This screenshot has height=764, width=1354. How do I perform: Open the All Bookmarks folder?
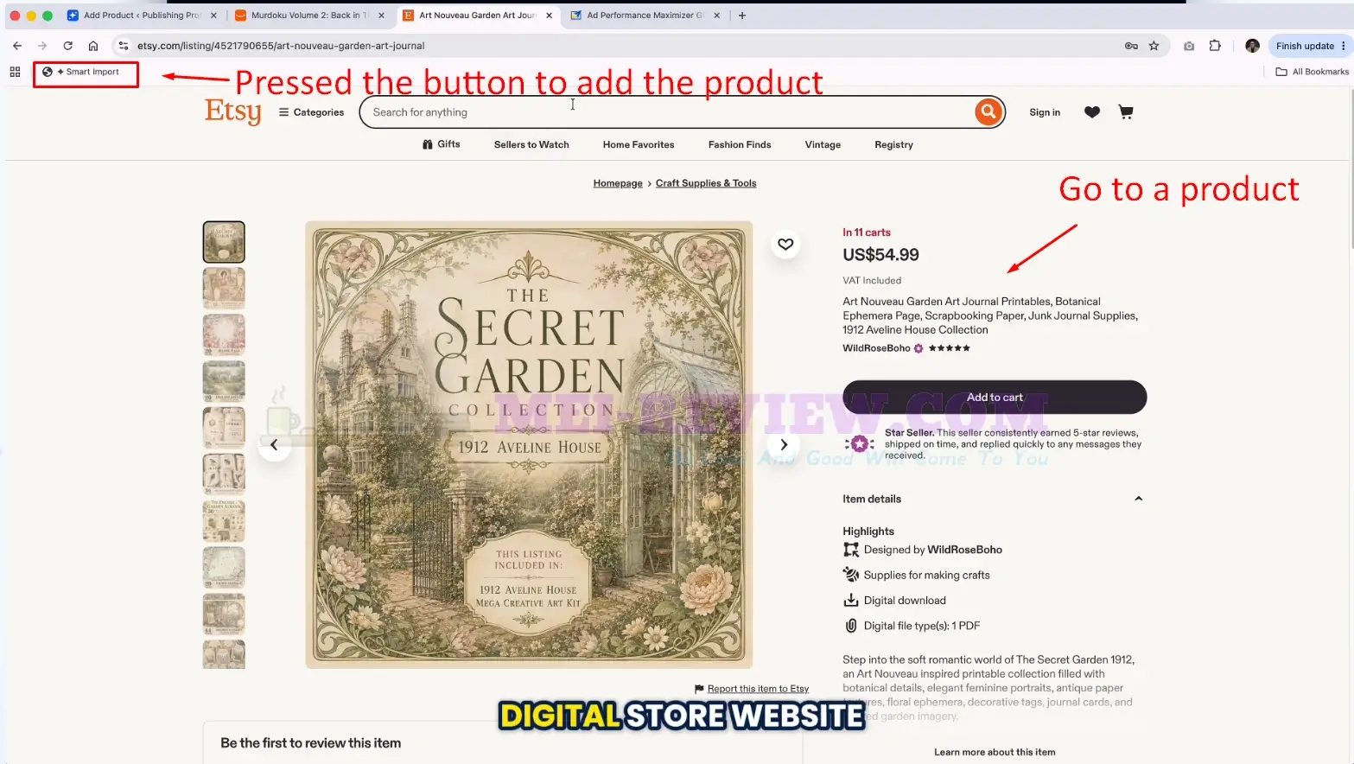(x=1313, y=72)
